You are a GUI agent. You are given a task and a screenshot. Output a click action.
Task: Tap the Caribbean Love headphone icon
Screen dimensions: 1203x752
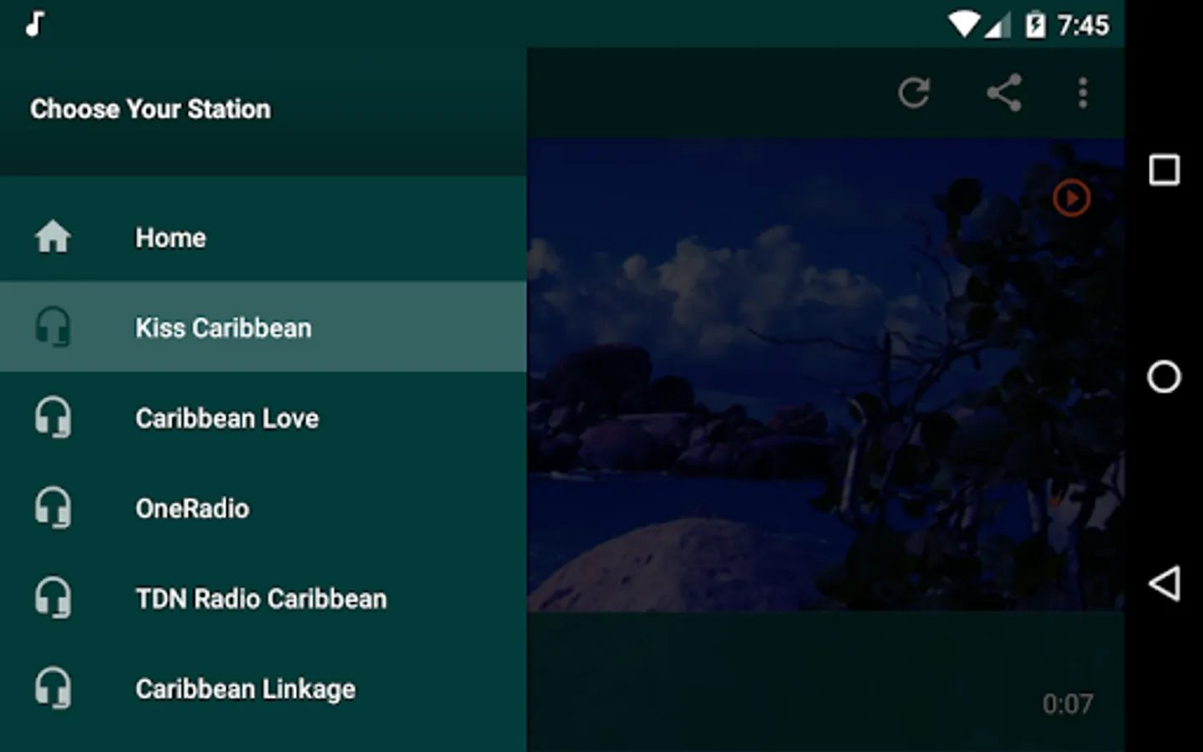pyautogui.click(x=53, y=417)
